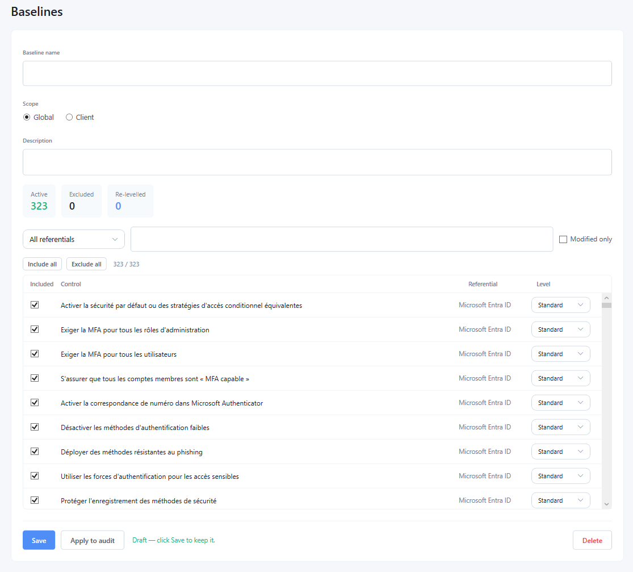The image size is (633, 572).
Task: Open the All referentials dropdown
Action: (x=73, y=239)
